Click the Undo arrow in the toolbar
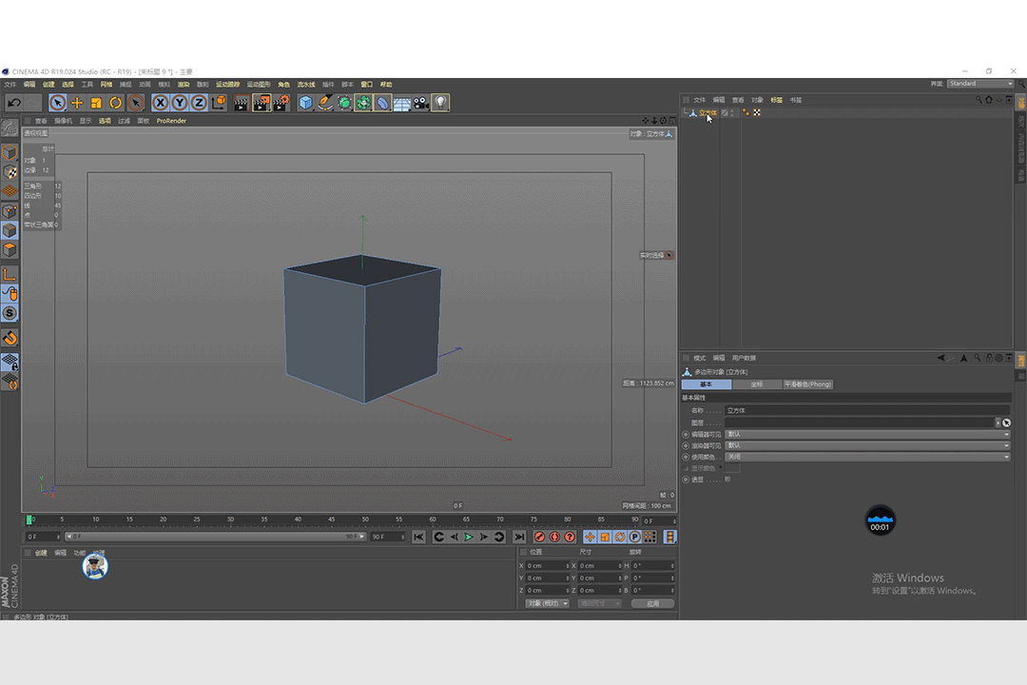The width and height of the screenshot is (1027, 685). pos(13,103)
